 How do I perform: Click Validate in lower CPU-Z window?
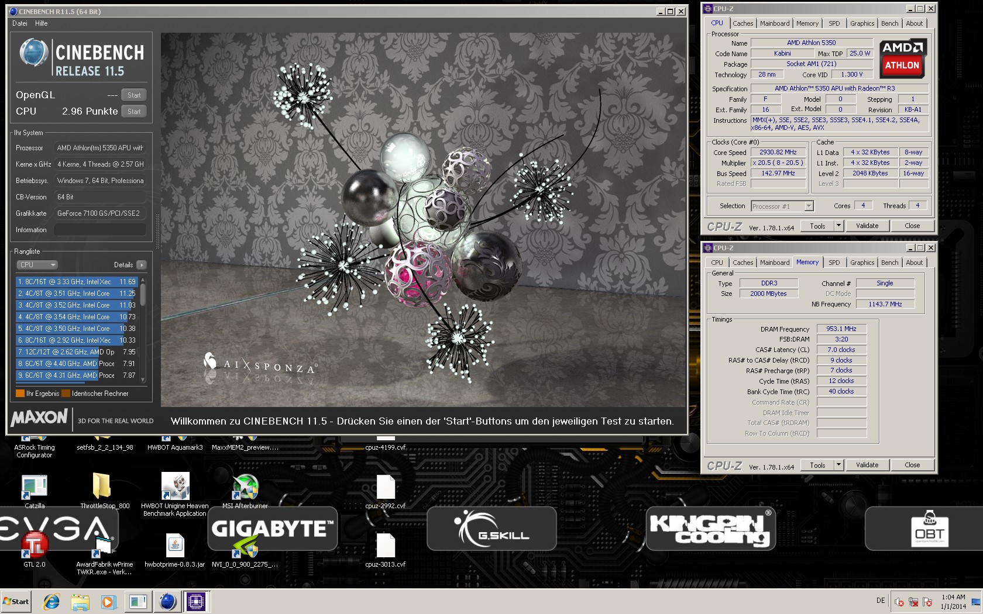[867, 465]
